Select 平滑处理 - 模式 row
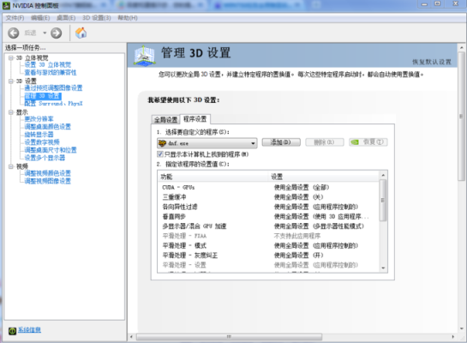This screenshot has width=467, height=343. tap(268, 245)
